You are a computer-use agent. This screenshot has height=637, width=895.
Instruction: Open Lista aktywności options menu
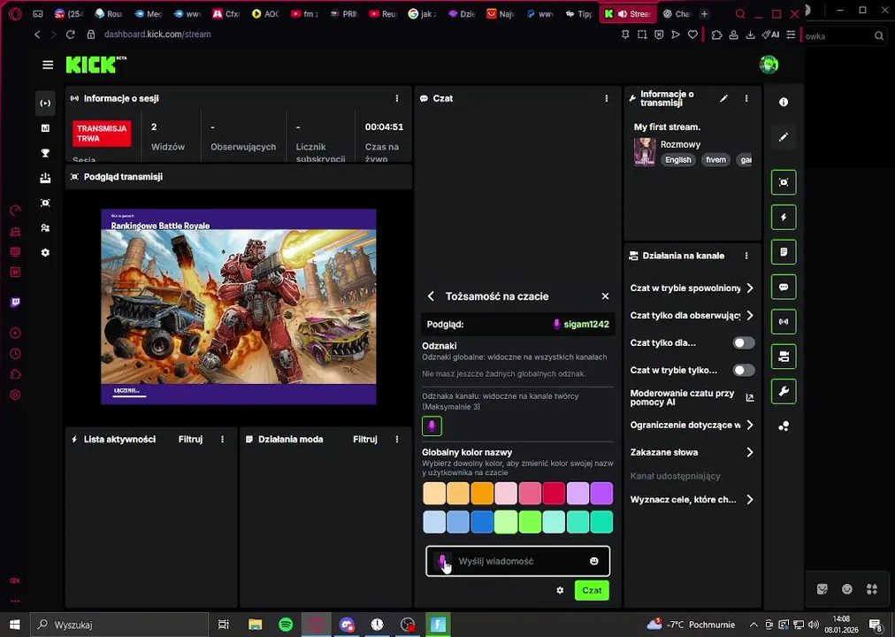223,440
